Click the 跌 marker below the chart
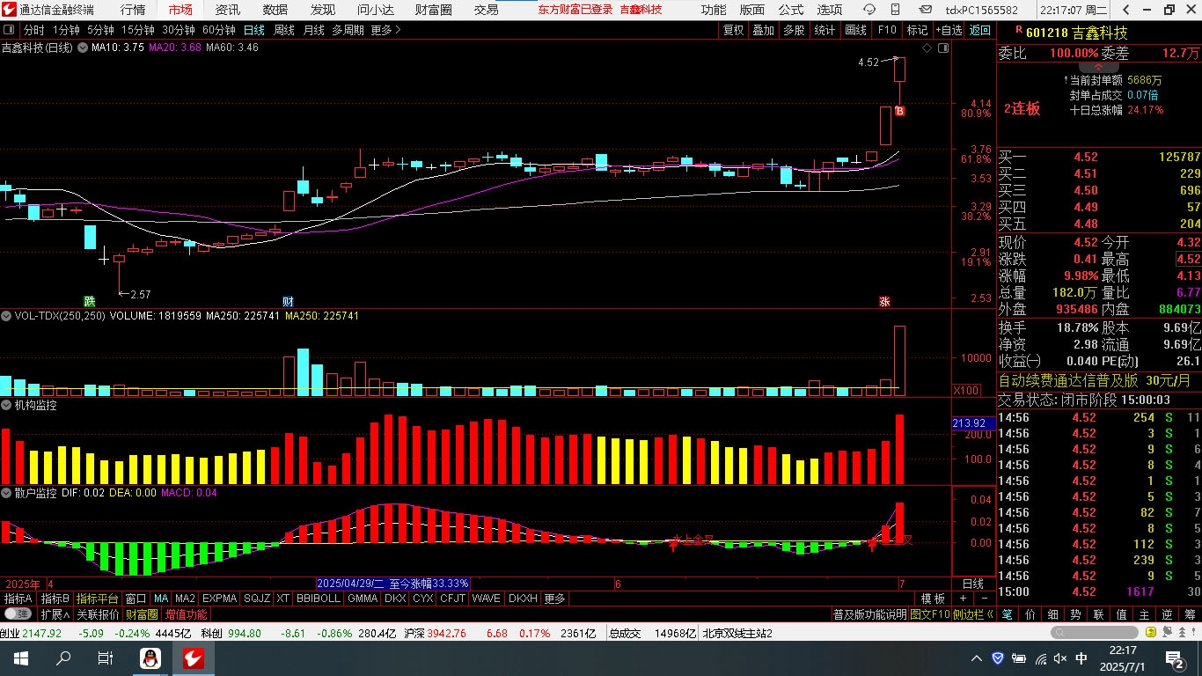Viewport: 1202px width, 676px height. 90,301
